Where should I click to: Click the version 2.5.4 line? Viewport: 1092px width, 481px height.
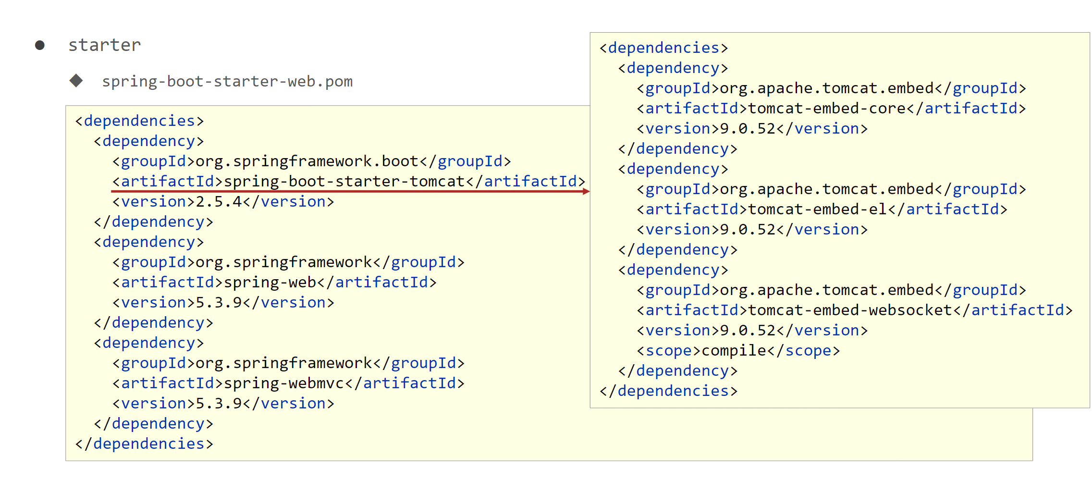[x=223, y=201]
